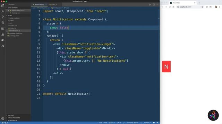Reload the page in the browser
Image resolution: width=222 pixels, height=124 pixels.
pos(170,7)
